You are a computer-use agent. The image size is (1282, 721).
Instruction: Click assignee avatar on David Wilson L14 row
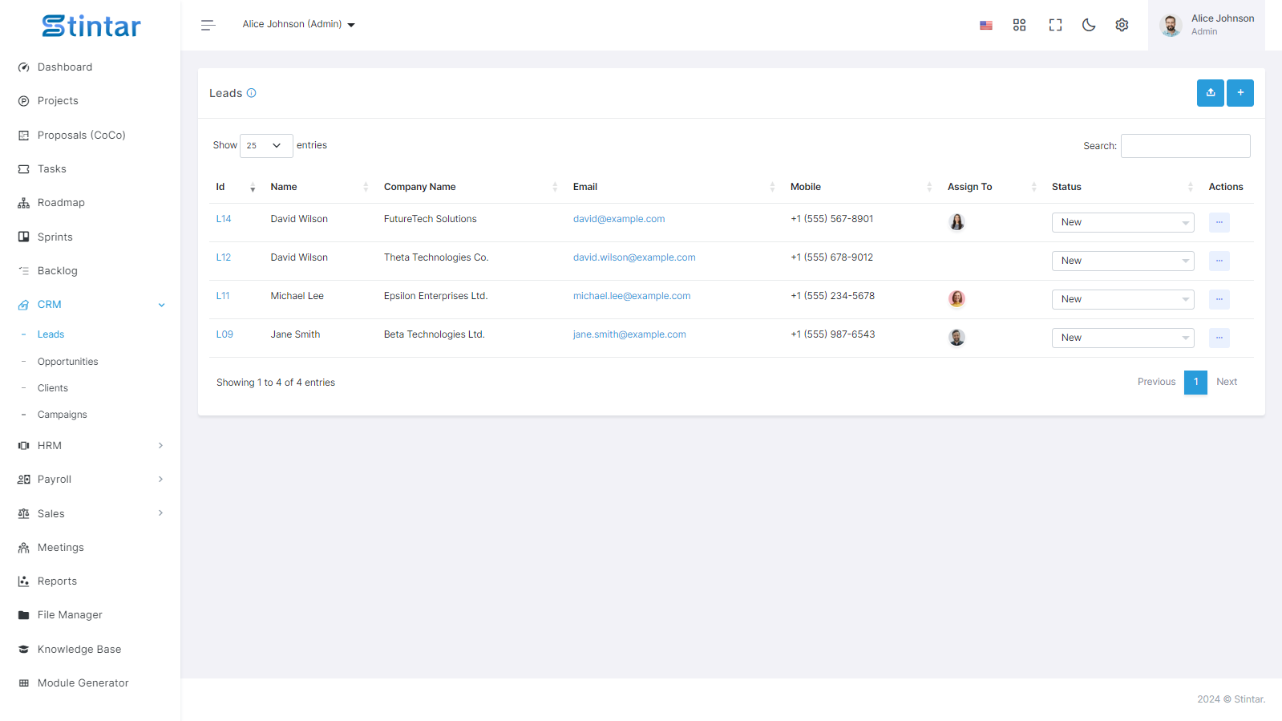point(957,222)
